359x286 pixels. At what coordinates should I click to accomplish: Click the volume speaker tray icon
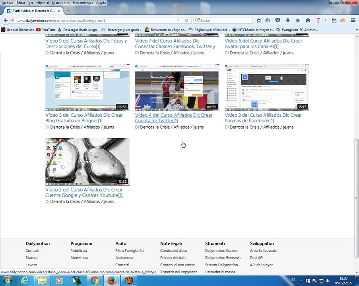click(x=328, y=280)
